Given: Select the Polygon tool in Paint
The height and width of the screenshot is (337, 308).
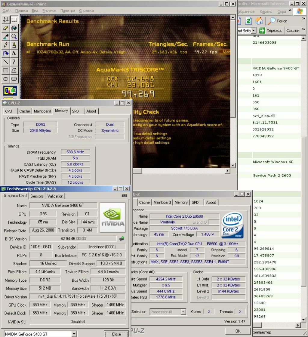Looking at the screenshot, I should (14, 70).
